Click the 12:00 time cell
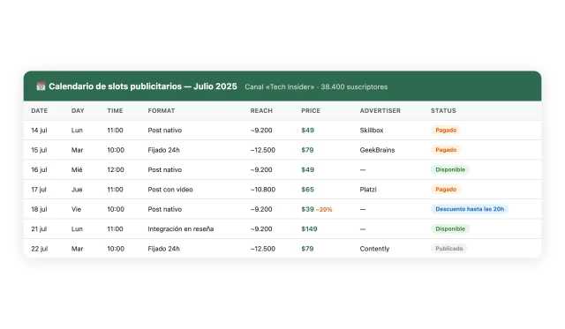The height and width of the screenshot is (329, 565). pyautogui.click(x=116, y=170)
